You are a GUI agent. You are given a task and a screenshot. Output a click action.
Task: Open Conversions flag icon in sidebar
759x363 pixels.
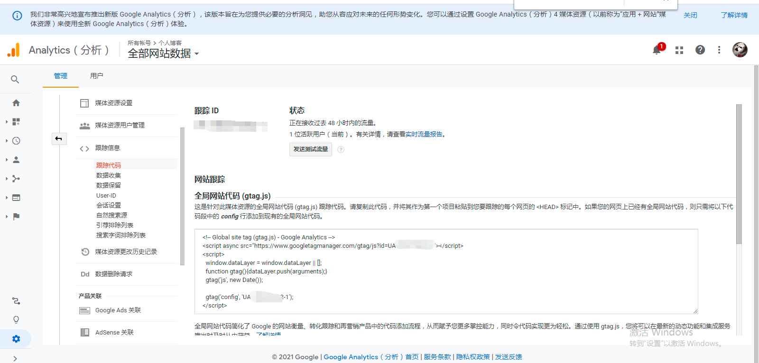coord(16,217)
